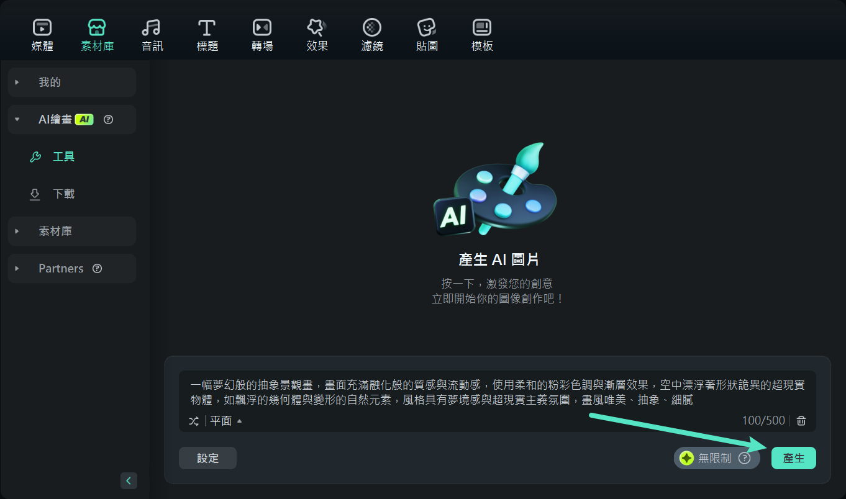This screenshot has height=499, width=846.
Task: Open the 設定 settings button
Action: tap(207, 458)
